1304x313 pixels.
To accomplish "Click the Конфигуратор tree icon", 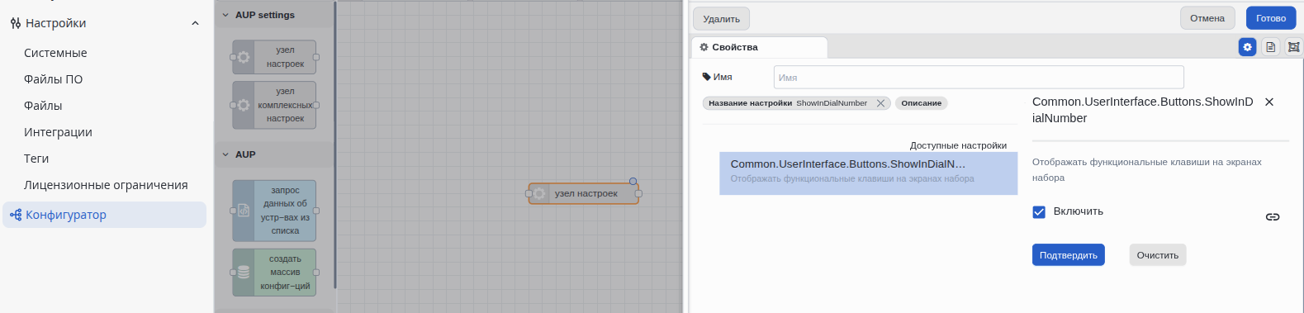I will point(16,215).
